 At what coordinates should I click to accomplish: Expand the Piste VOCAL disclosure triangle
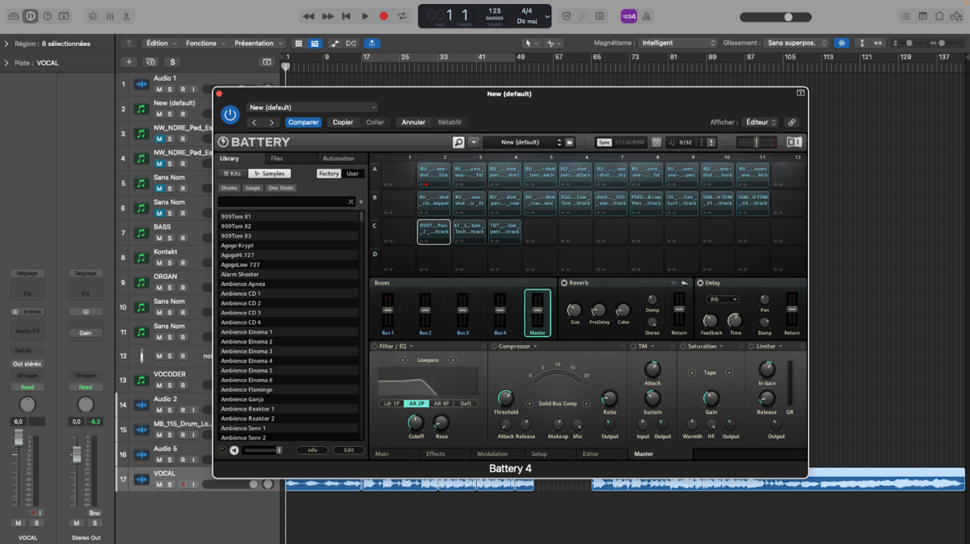click(6, 62)
